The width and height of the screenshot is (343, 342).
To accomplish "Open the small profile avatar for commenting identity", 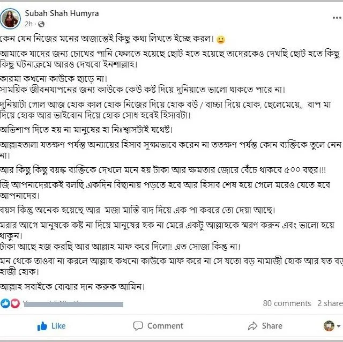I will coord(329,326).
